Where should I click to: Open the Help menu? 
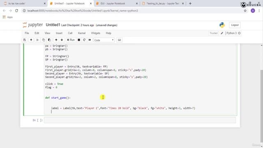pyautogui.click(x=108, y=33)
